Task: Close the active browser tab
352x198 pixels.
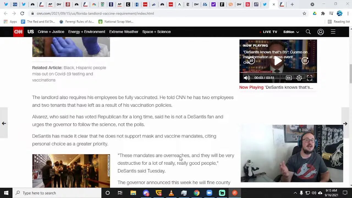Action: [x=274, y=4]
